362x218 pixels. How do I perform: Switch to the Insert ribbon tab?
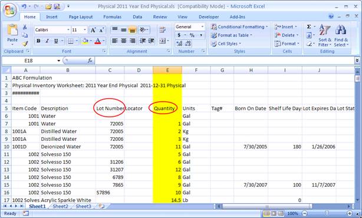pyautogui.click(x=52, y=17)
